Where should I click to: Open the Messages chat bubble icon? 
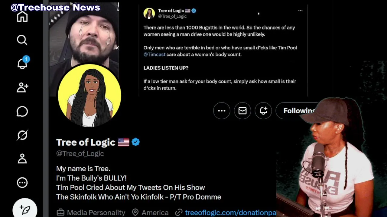point(22,111)
